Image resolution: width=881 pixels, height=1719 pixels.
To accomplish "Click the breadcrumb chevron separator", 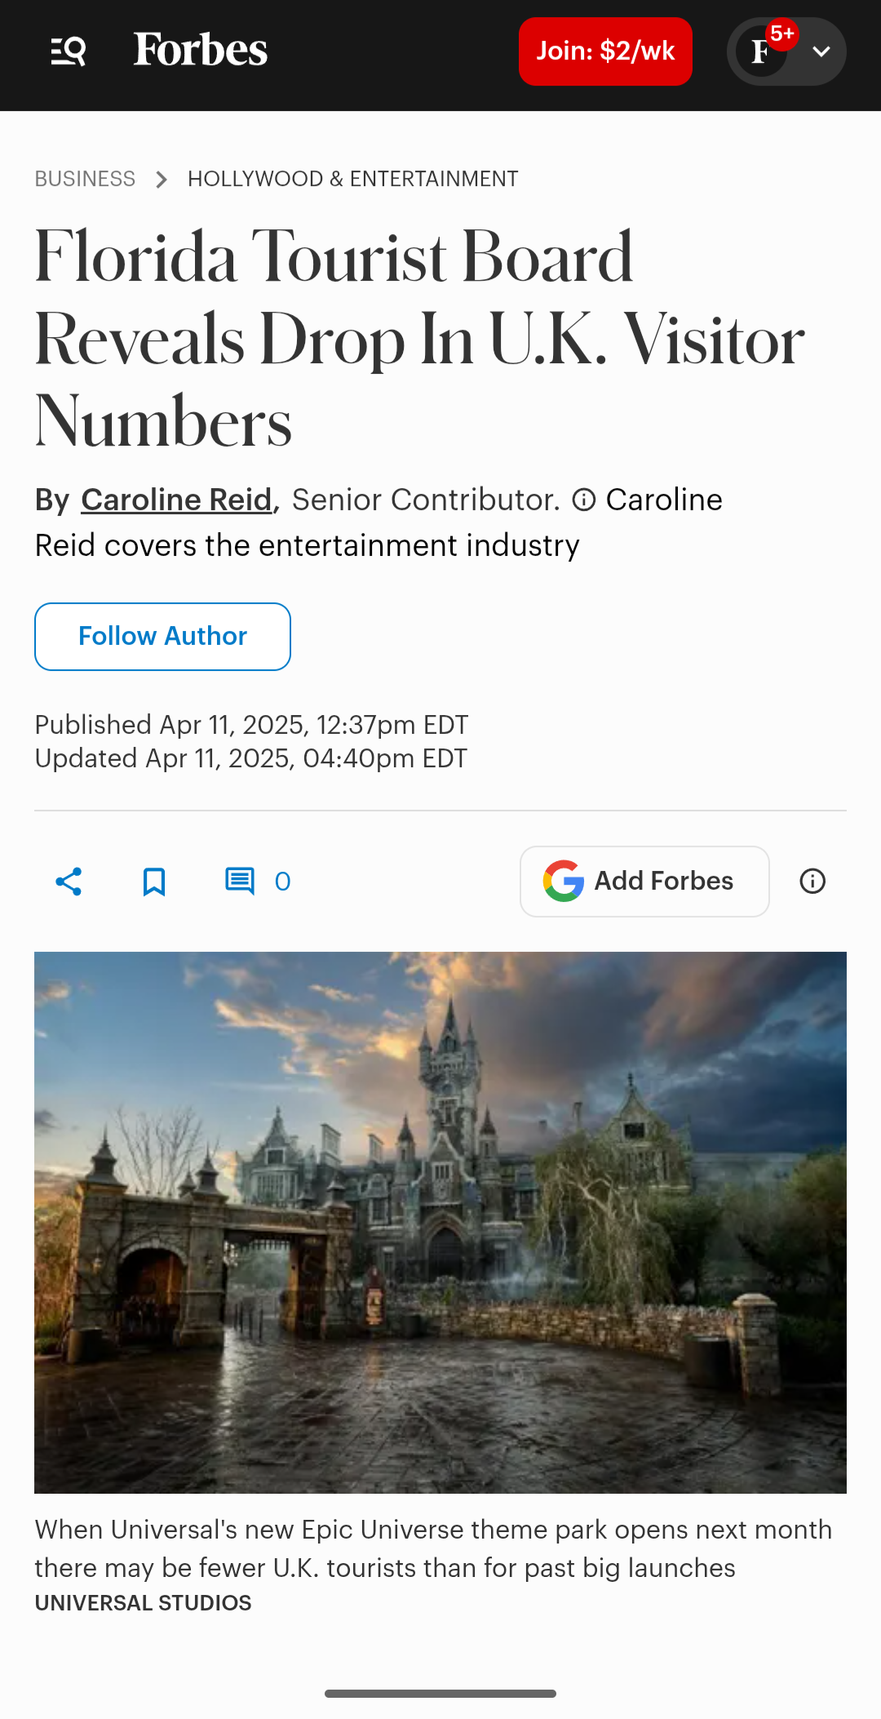I will [x=162, y=179].
